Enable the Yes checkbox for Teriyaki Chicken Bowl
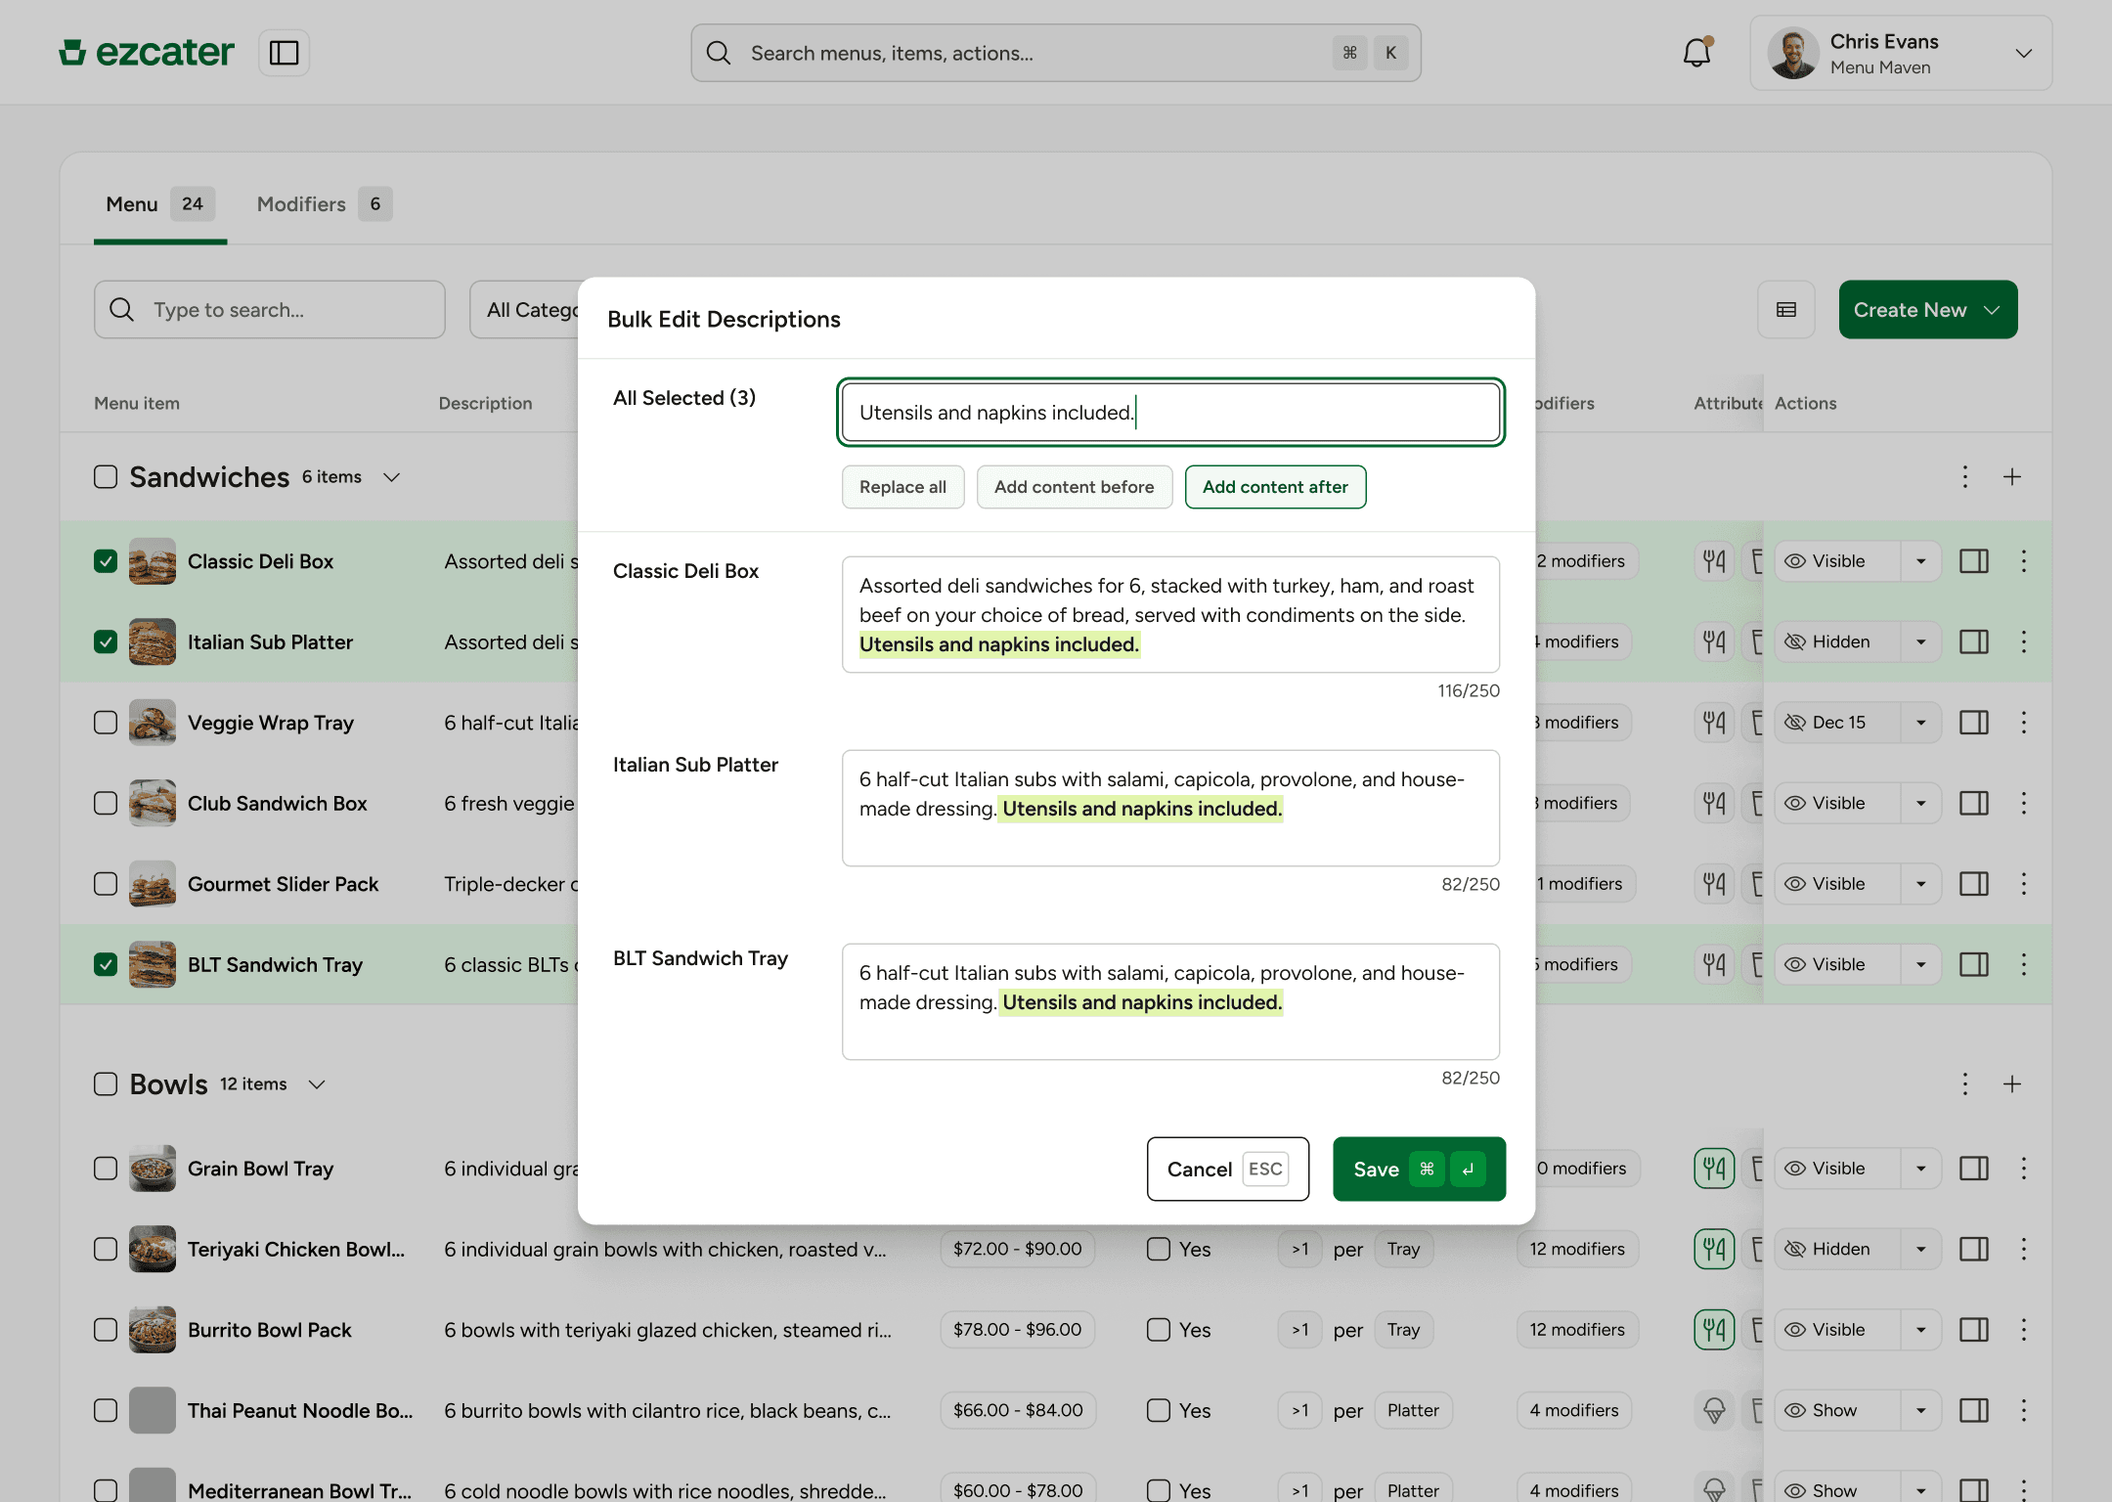This screenshot has width=2112, height=1502. click(1158, 1249)
